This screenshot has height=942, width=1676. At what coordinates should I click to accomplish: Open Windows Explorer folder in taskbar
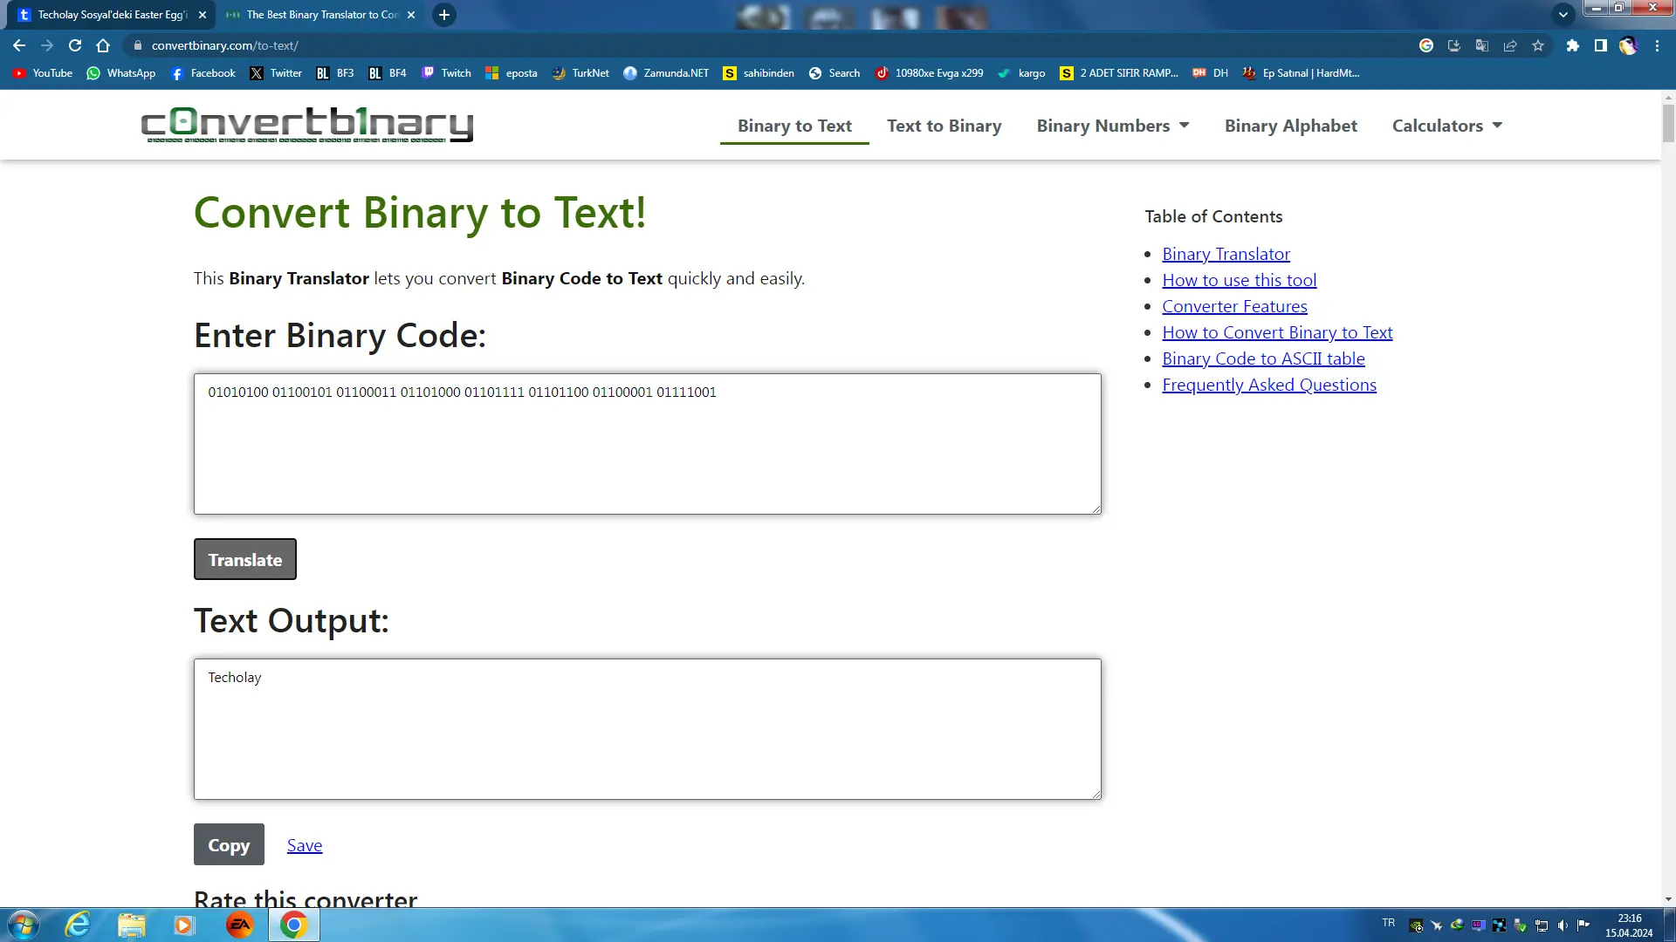131,925
